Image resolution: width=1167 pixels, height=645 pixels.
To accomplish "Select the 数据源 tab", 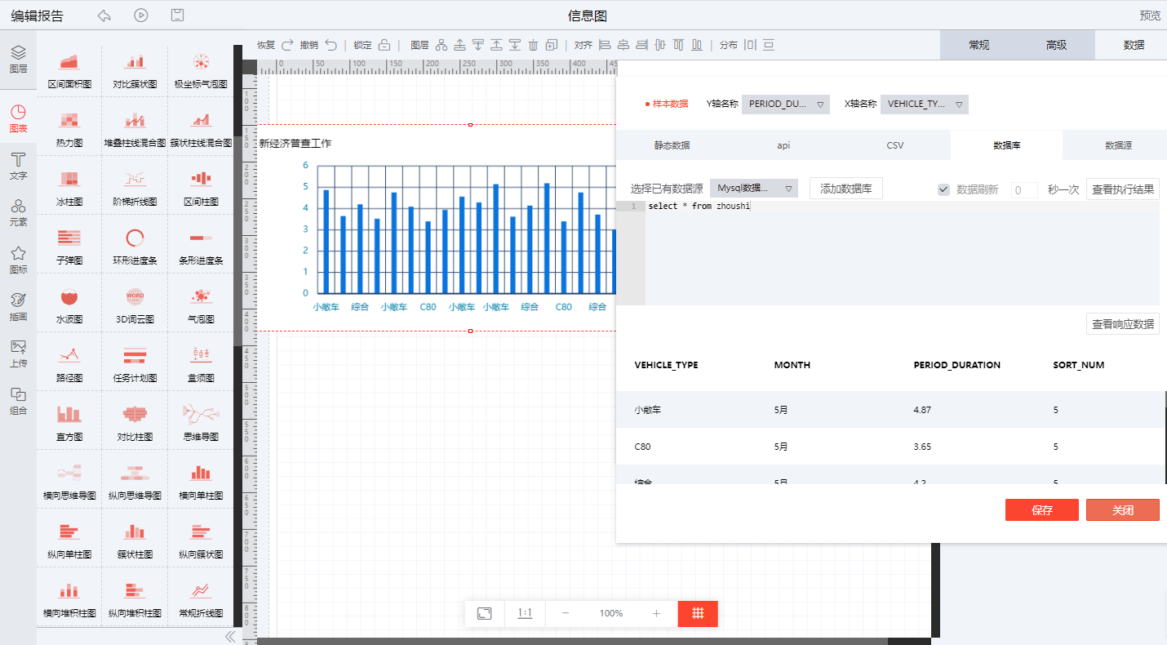I will coord(1119,145).
